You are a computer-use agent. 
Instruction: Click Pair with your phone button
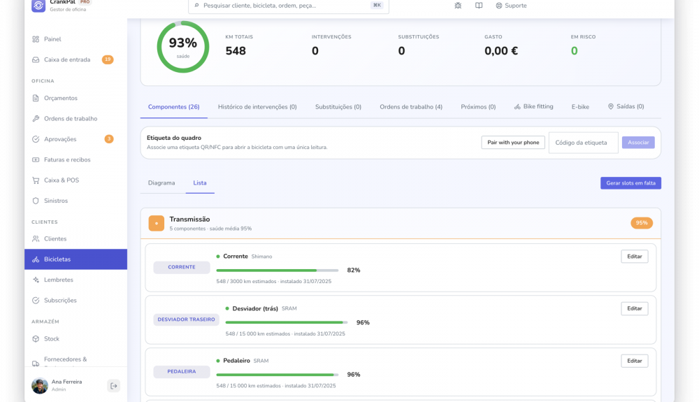pyautogui.click(x=513, y=143)
